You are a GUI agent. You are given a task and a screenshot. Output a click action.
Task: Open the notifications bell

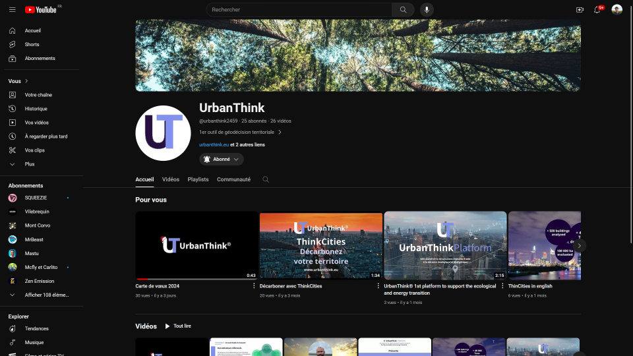click(597, 10)
